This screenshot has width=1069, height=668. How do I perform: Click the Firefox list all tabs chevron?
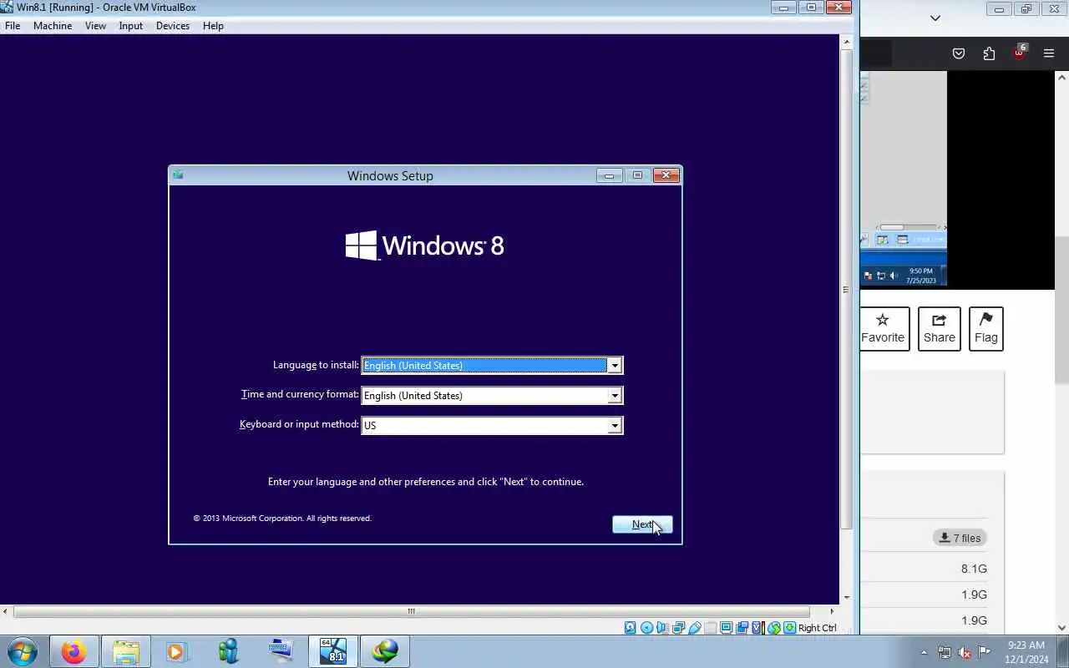pos(935,18)
